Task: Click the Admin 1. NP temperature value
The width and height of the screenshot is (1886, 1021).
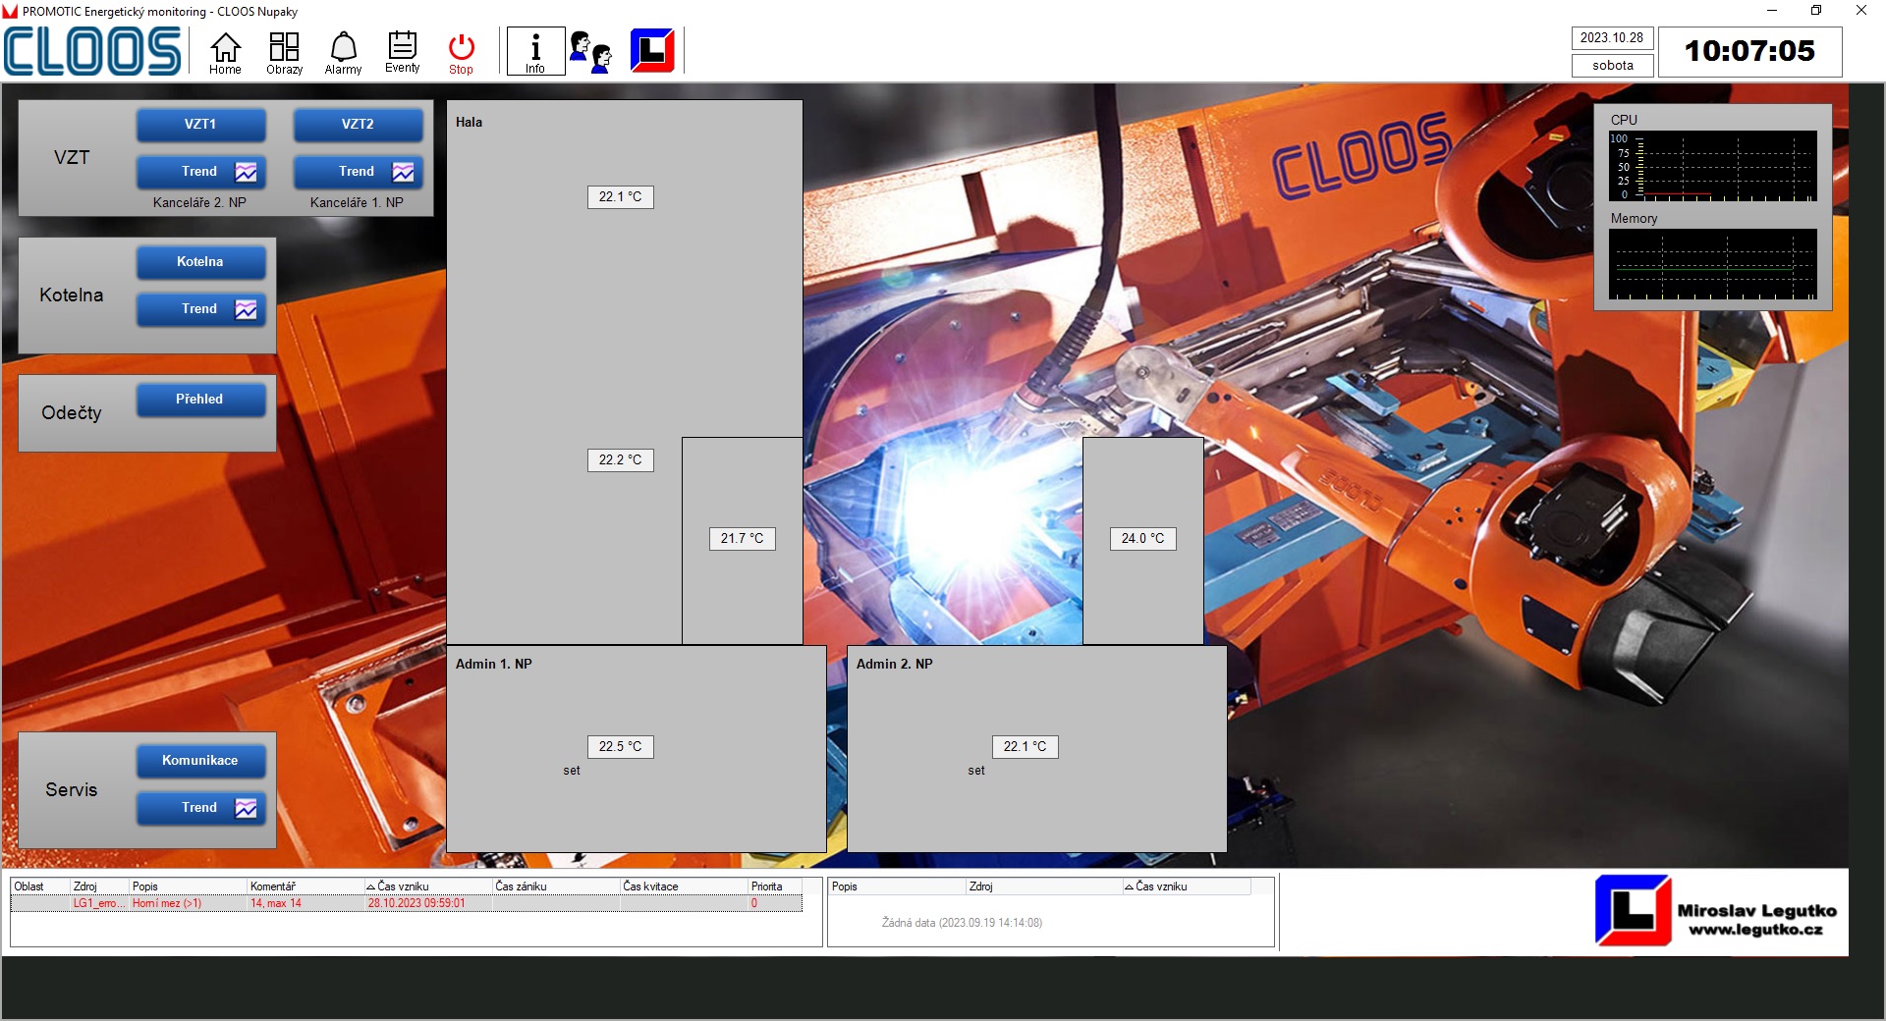Action: coord(620,747)
